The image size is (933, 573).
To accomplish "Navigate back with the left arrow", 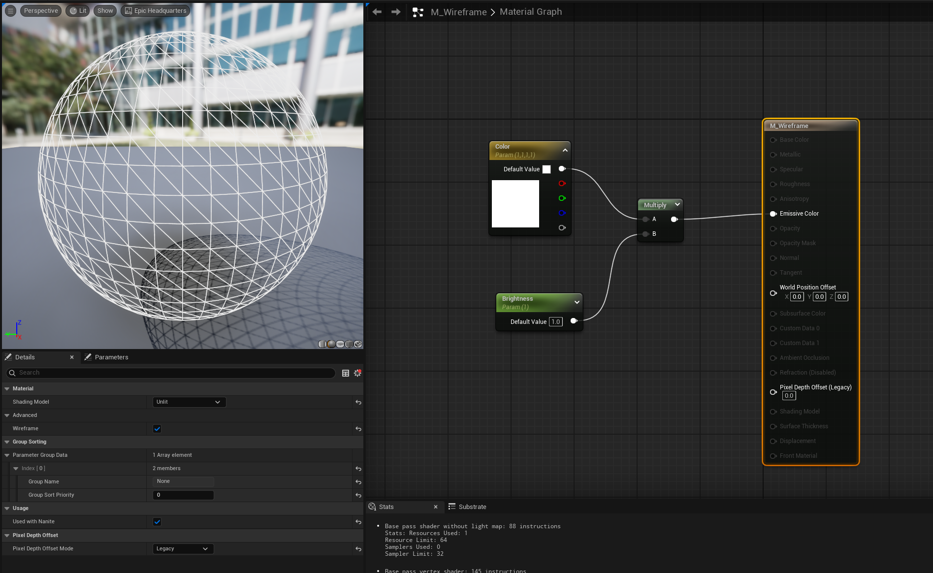I will click(377, 12).
